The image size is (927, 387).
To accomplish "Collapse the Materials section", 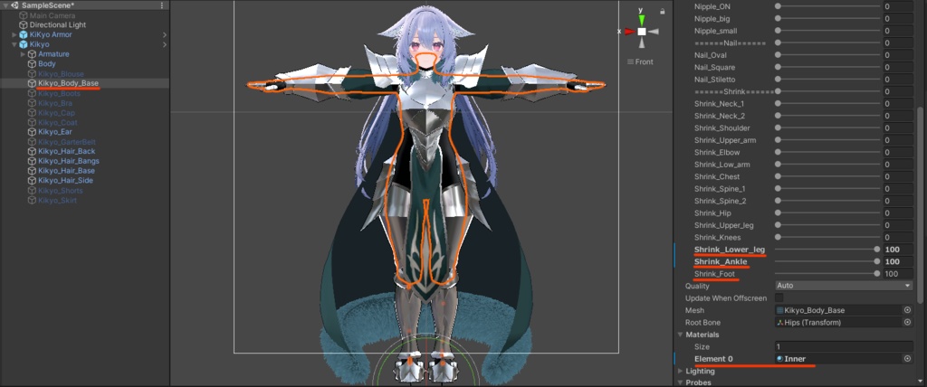I will [x=680, y=335].
